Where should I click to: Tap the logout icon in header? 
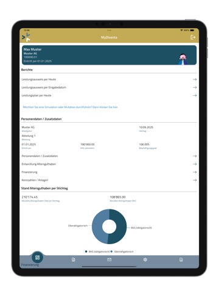click(x=193, y=37)
